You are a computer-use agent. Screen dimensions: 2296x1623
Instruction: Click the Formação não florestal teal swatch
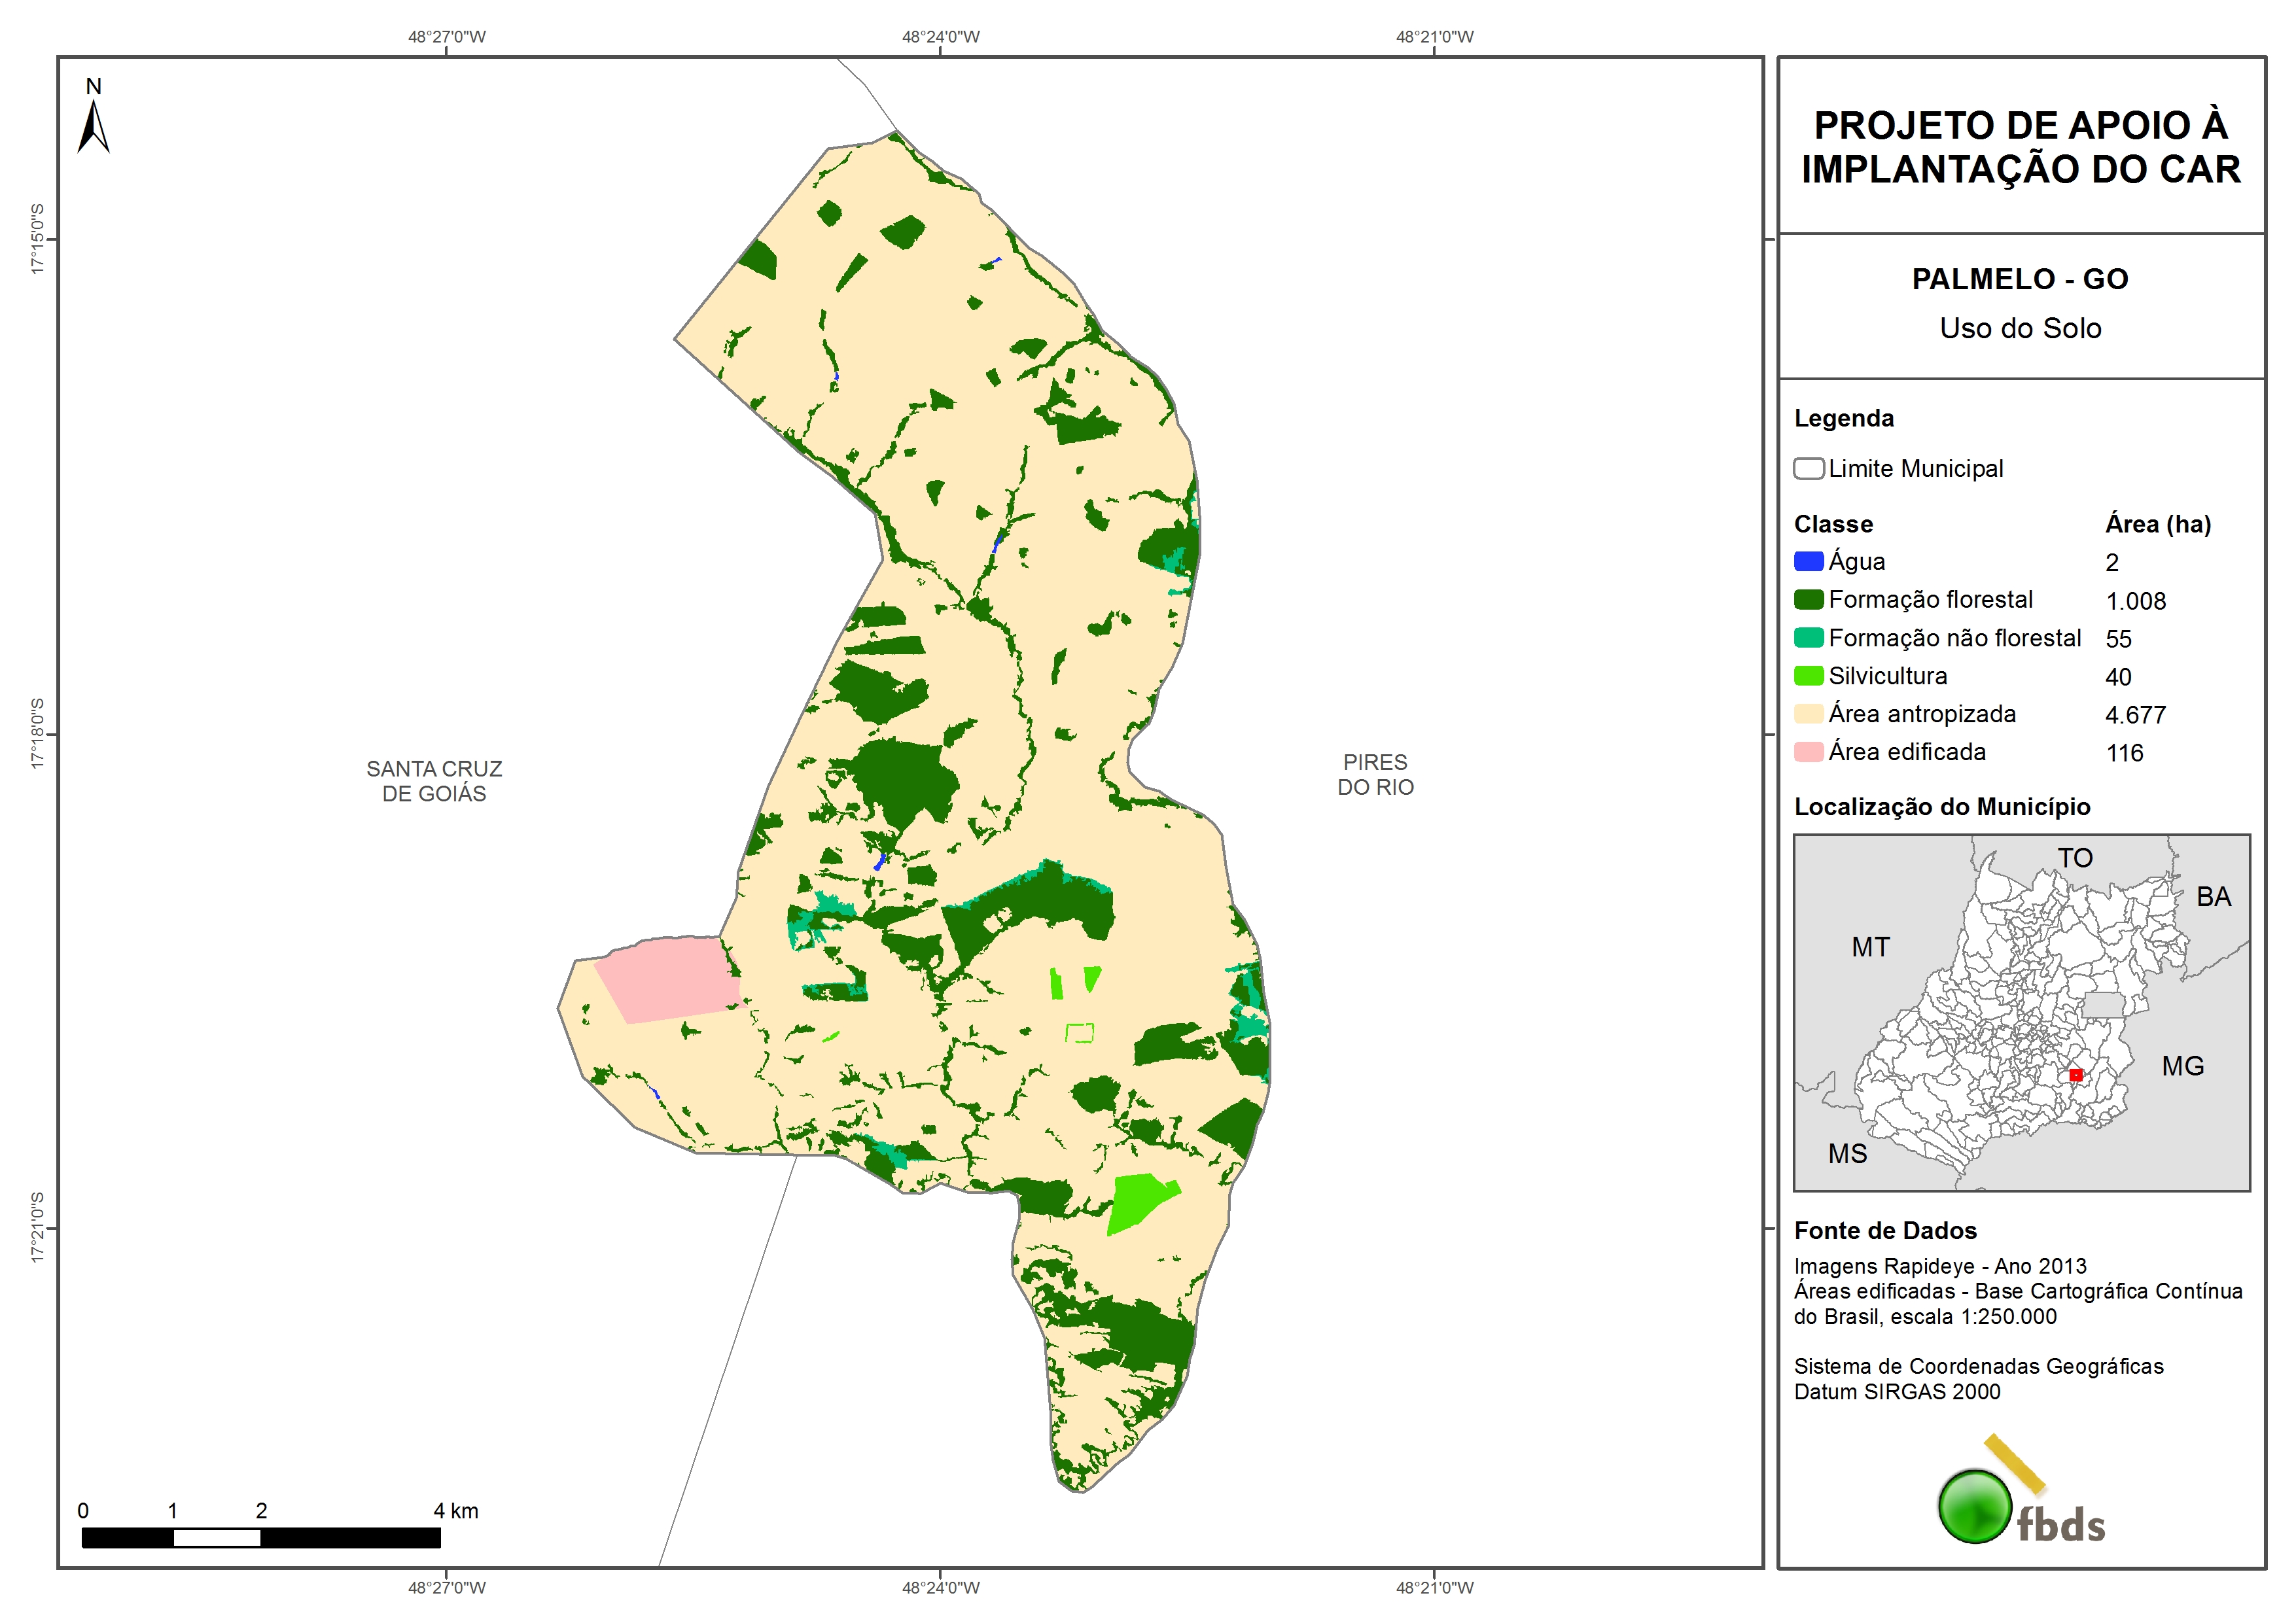coord(1808,638)
